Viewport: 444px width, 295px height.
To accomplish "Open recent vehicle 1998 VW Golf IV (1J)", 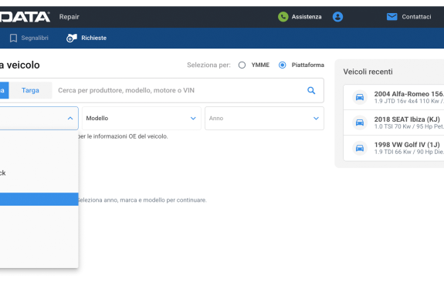I will coord(394,148).
